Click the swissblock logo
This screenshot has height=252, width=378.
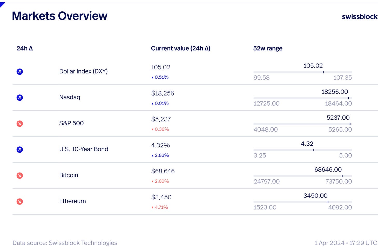(360, 17)
